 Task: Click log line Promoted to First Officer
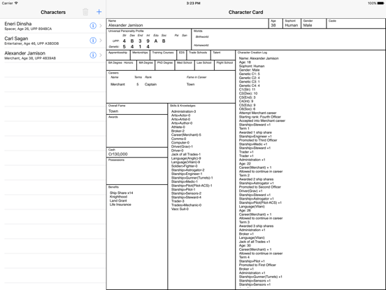257,265
